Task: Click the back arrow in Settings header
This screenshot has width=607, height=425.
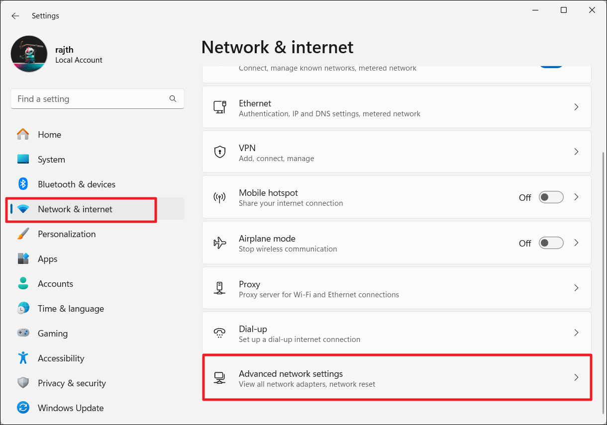Action: click(x=15, y=16)
